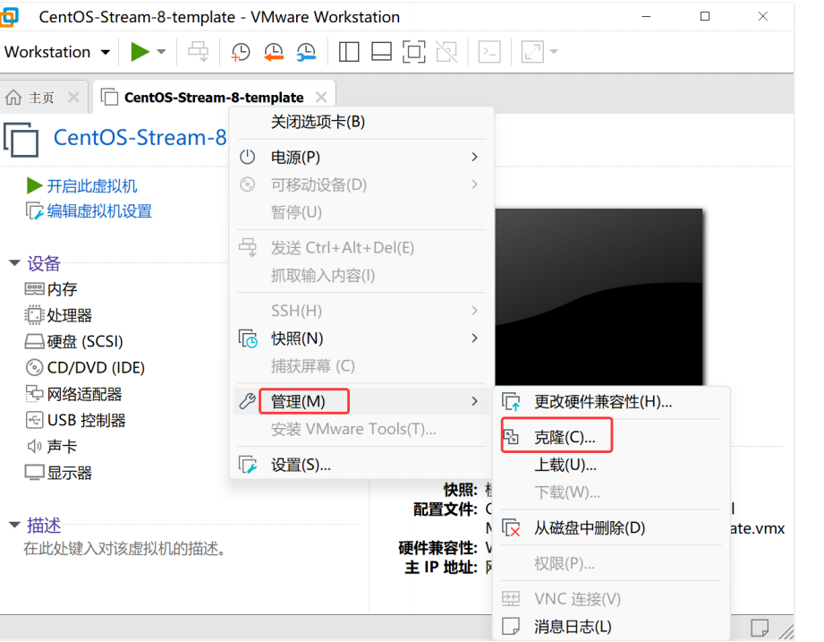
Task: Click the status bar message log icon
Action: tap(760, 628)
